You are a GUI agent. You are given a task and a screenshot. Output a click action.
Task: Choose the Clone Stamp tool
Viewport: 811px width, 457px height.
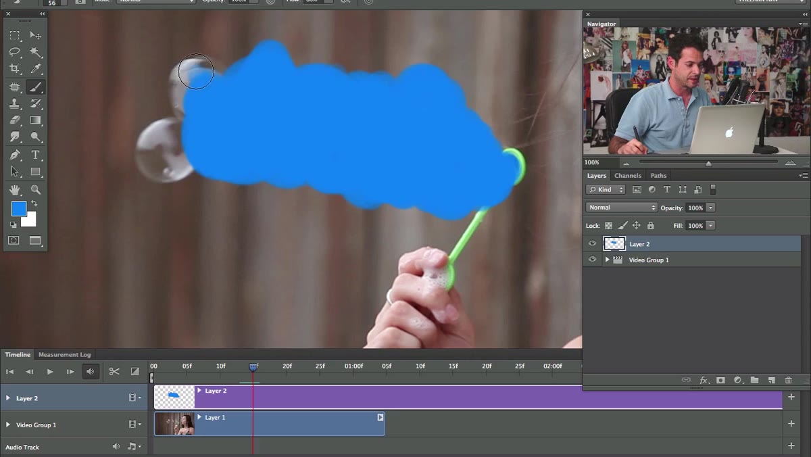[15, 103]
